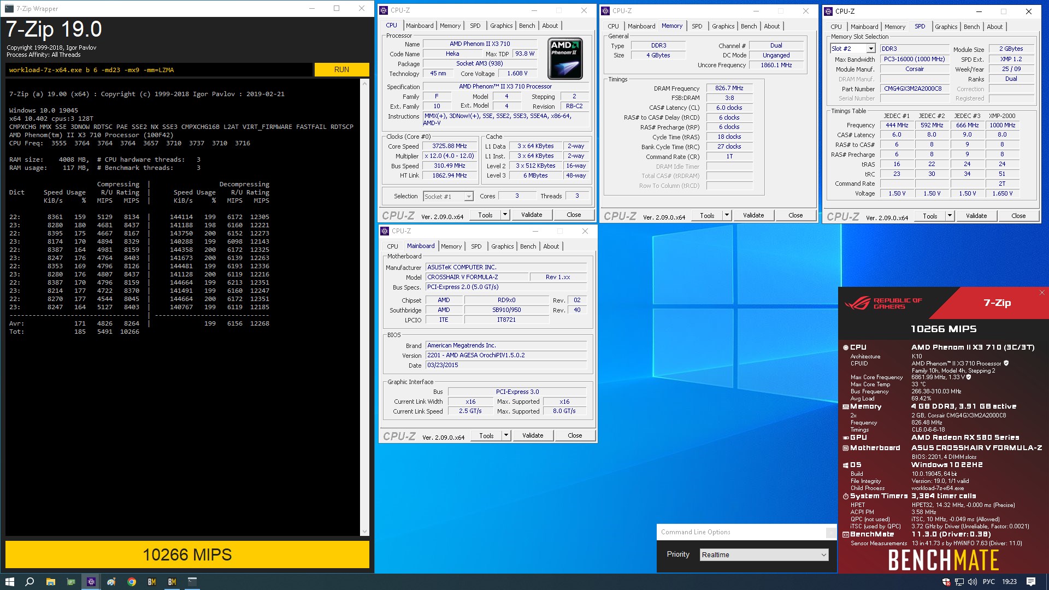Click Close in the Memory tab window

795,215
